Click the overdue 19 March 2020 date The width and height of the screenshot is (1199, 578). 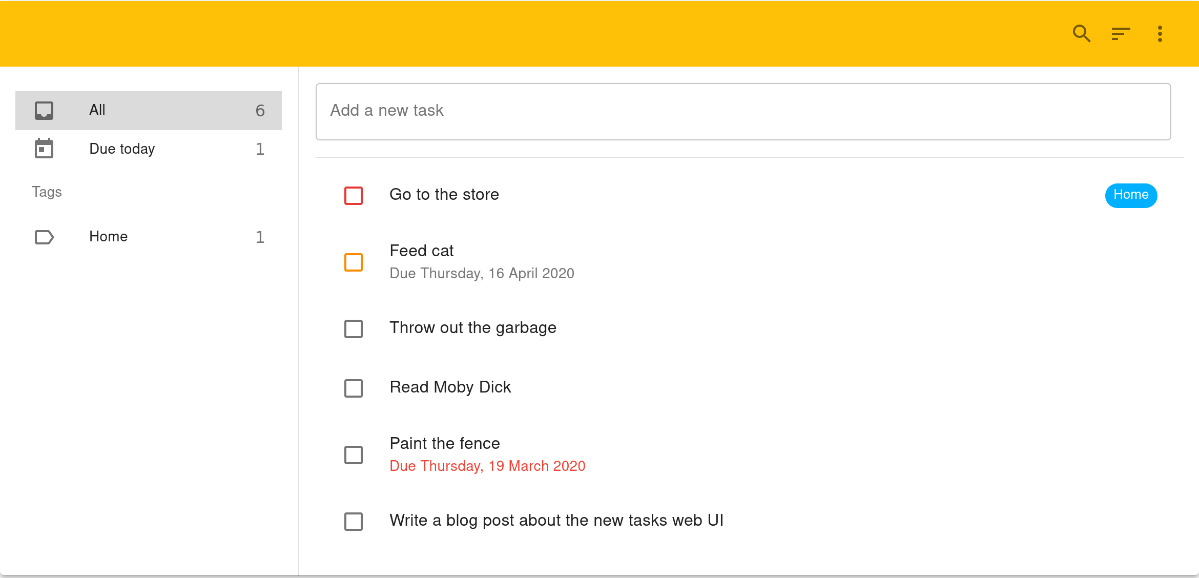click(x=487, y=466)
